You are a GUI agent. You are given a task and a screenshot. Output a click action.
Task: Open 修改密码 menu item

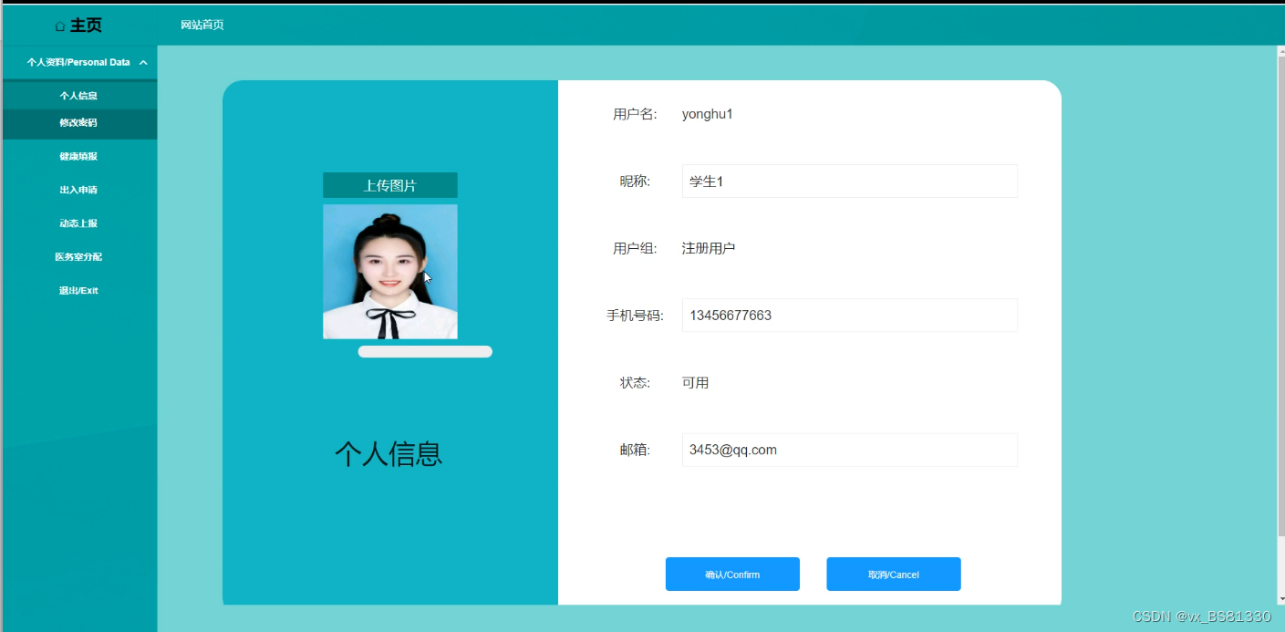click(78, 123)
